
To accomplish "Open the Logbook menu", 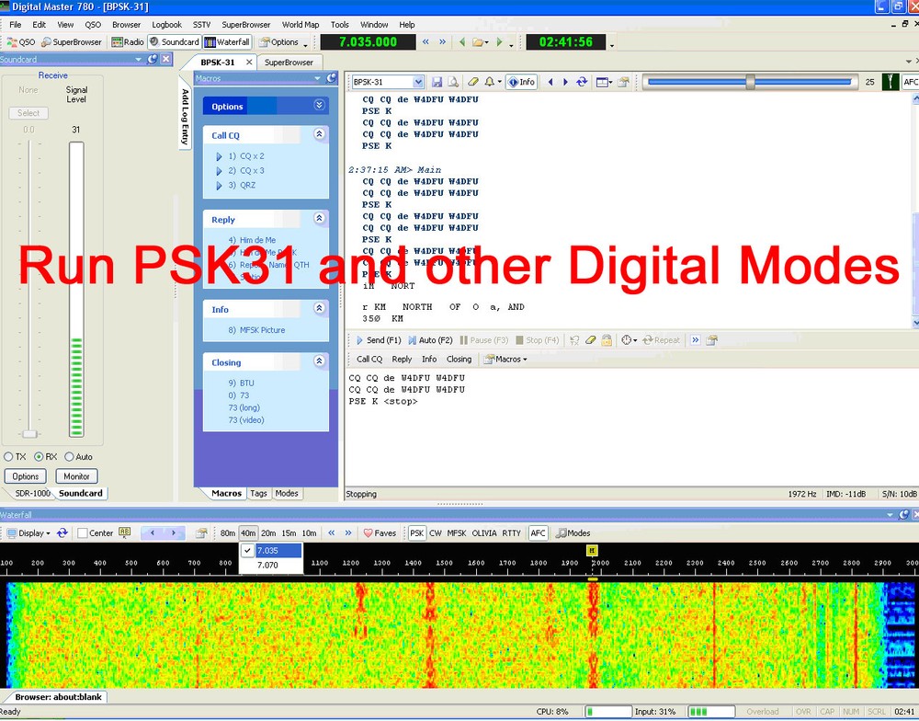I will point(165,24).
